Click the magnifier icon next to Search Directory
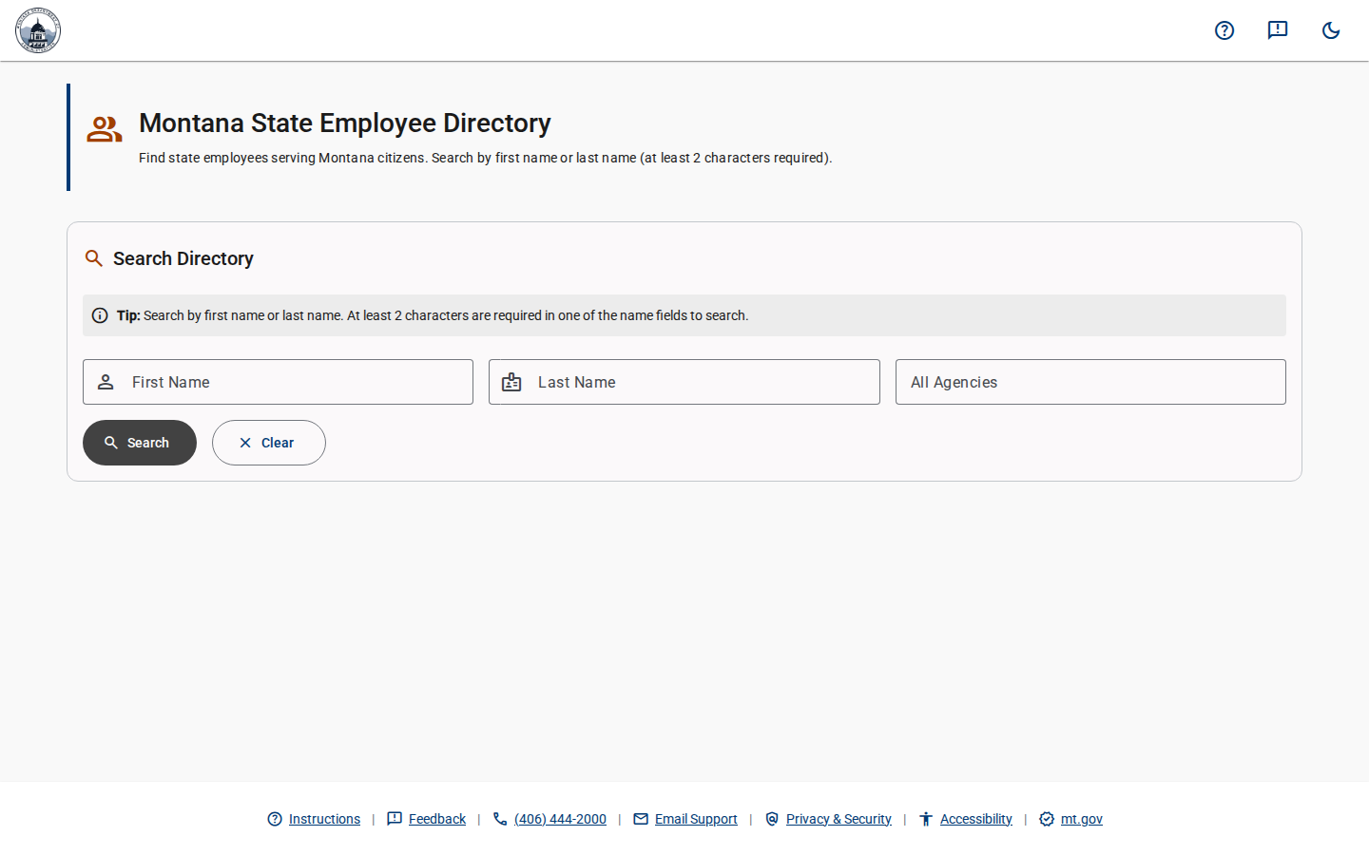This screenshot has height=855, width=1369. click(94, 258)
